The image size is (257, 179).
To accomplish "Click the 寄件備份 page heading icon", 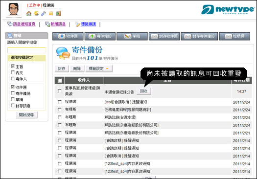I will tap(63, 53).
